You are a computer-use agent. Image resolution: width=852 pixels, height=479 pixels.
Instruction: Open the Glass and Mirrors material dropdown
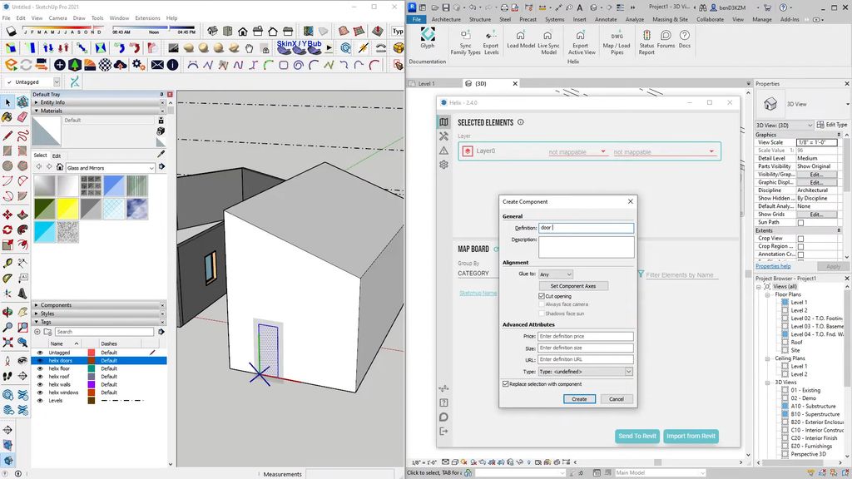(x=151, y=168)
